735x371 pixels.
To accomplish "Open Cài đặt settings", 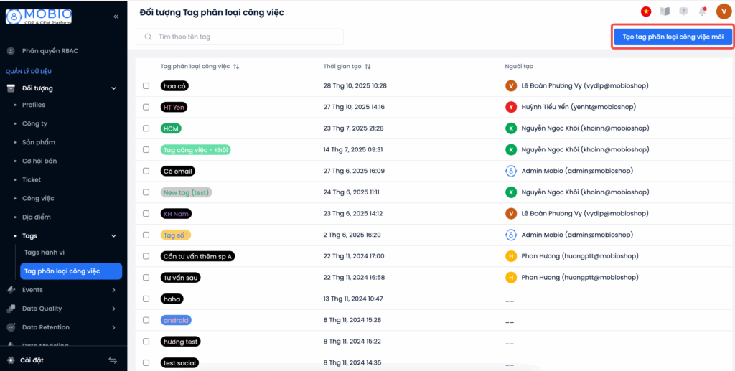I will click(x=32, y=360).
